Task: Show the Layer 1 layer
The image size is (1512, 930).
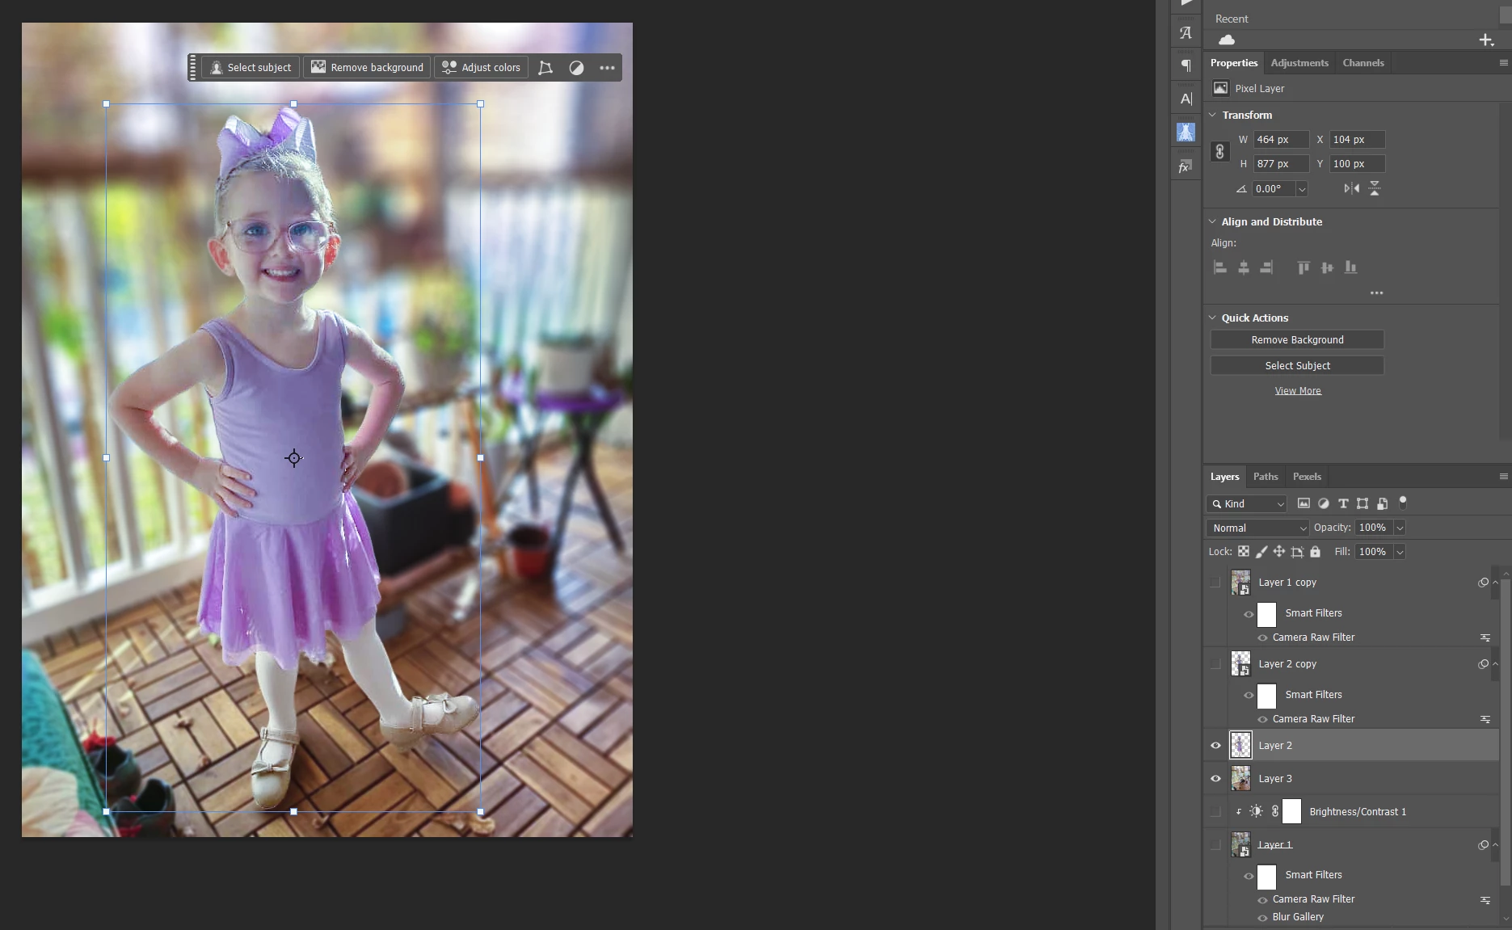Action: 1215,845
